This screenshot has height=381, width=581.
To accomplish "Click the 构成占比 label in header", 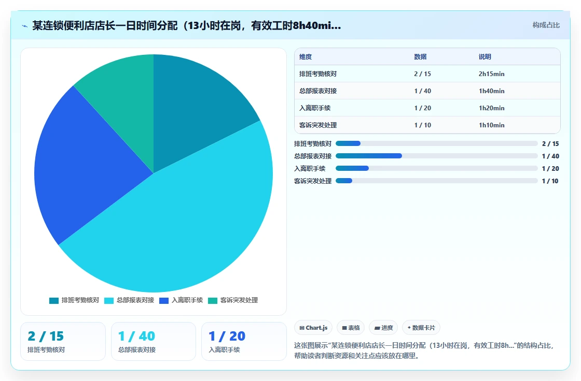I will [546, 25].
